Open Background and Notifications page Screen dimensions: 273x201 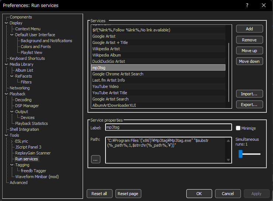click(x=46, y=41)
